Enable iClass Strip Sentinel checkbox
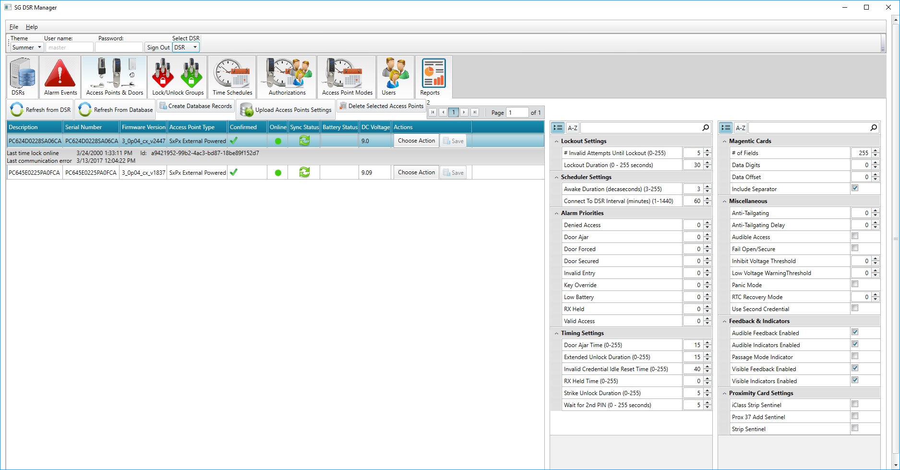Screen dimensions: 900x470 tap(855, 404)
